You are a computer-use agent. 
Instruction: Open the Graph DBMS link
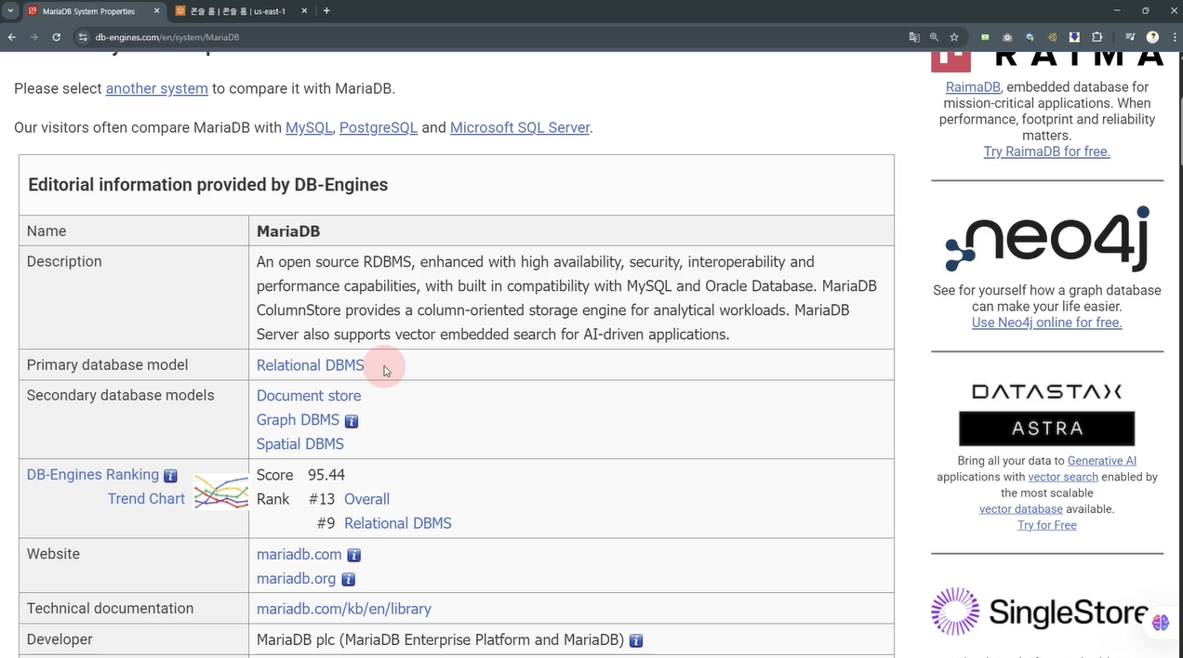298,420
